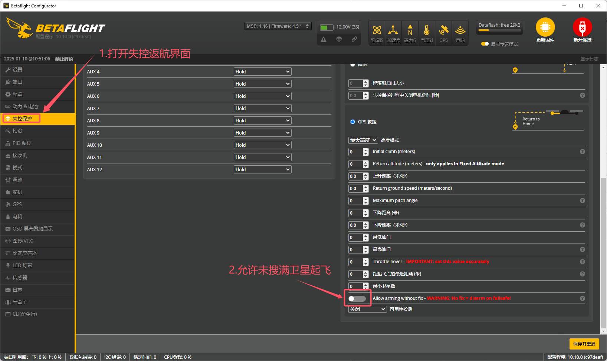Click the 最小卫星数 input field

click(x=358, y=286)
